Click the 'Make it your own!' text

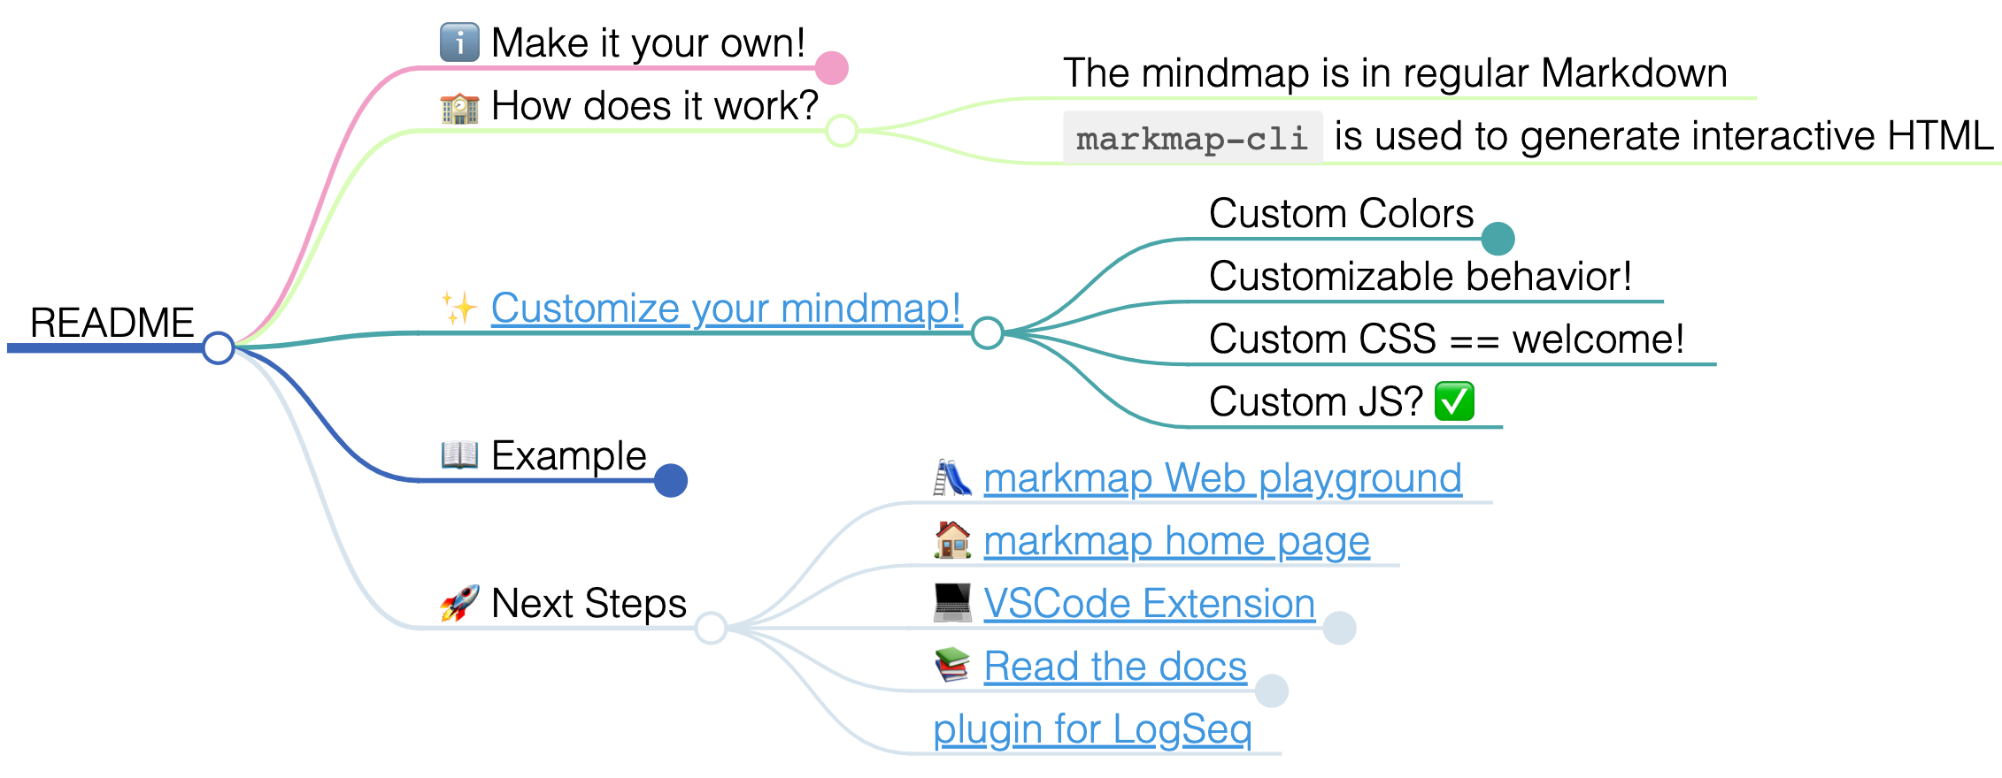tap(648, 43)
